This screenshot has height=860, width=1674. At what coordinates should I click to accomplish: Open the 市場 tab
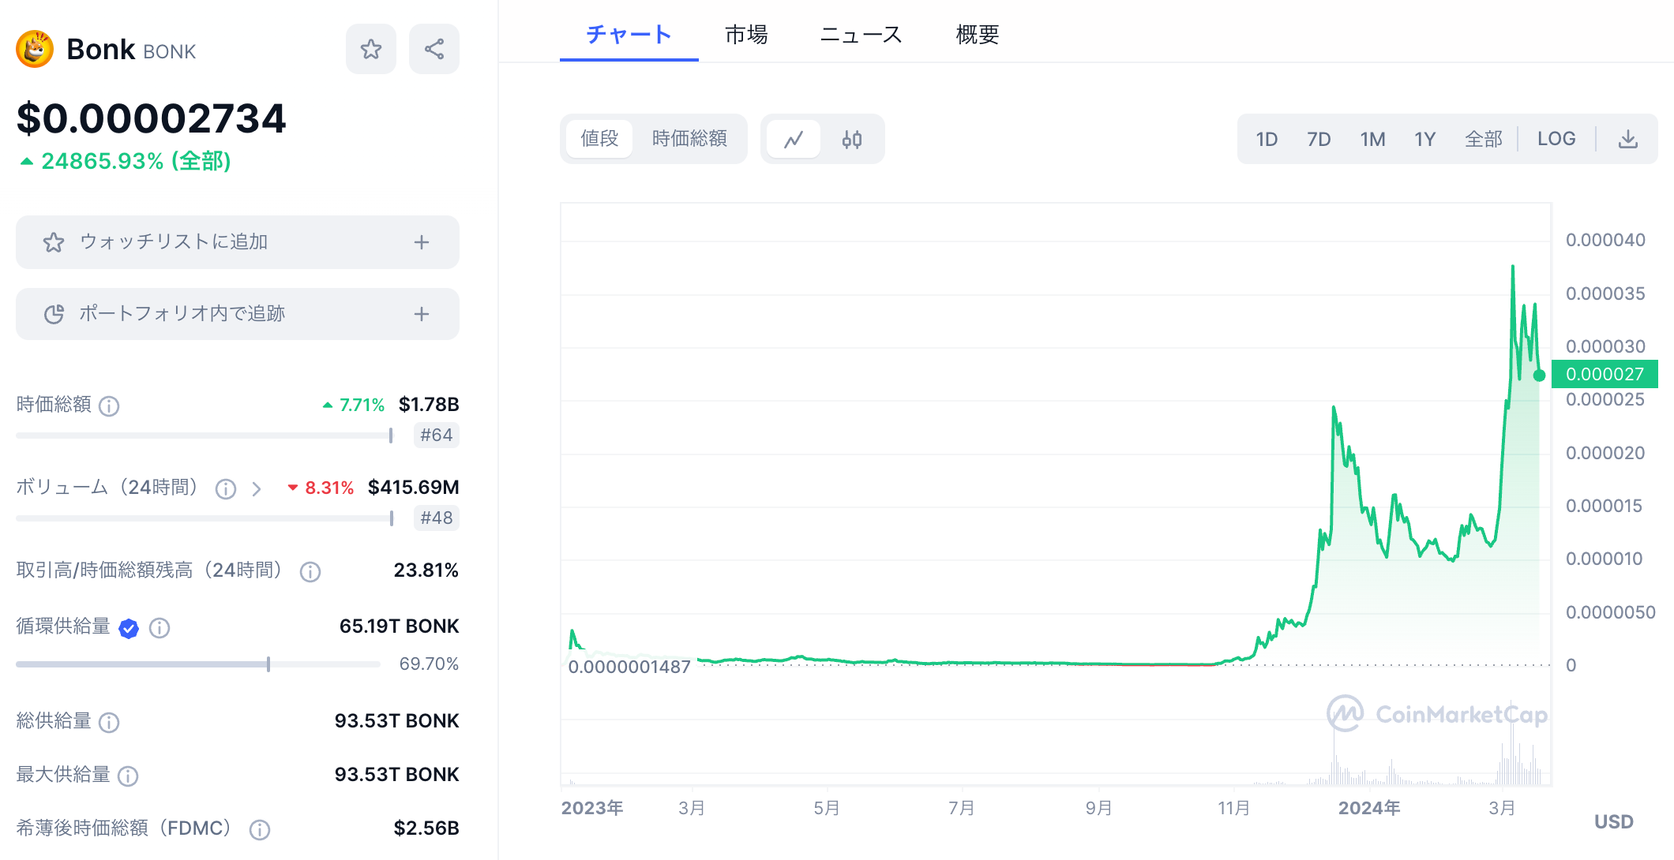[746, 35]
